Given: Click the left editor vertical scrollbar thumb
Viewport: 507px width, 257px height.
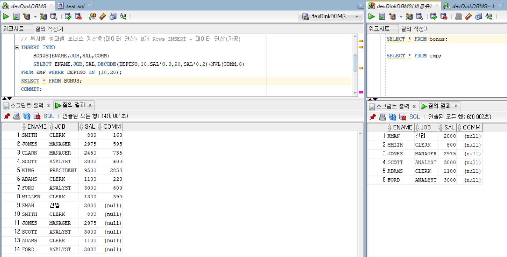Looking at the screenshot, I should click(x=355, y=63).
